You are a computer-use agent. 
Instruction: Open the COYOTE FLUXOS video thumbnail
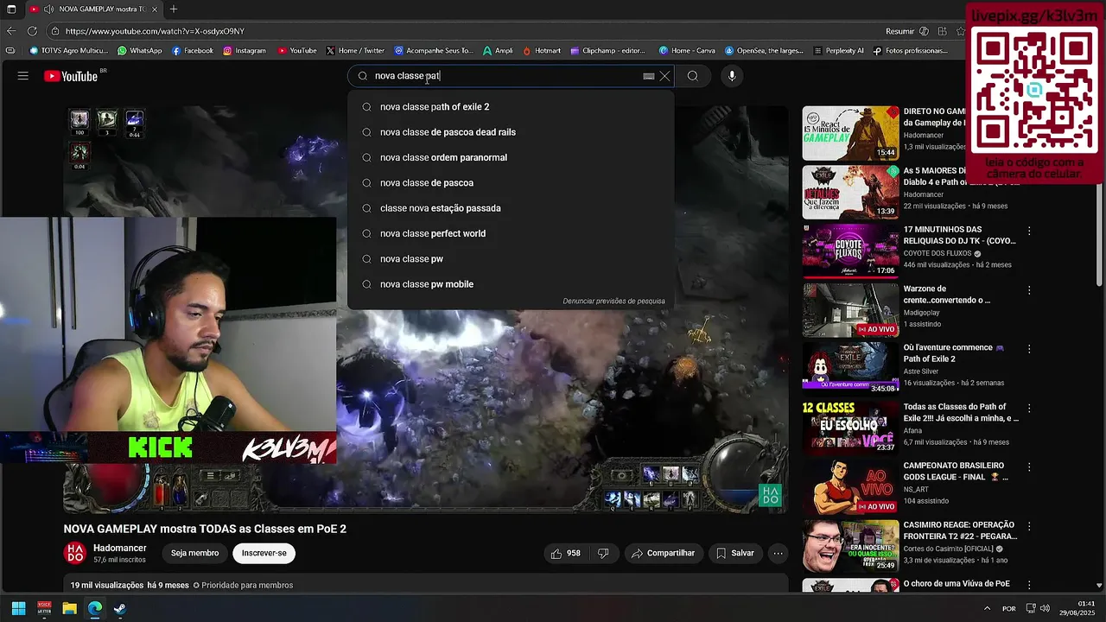pyautogui.click(x=850, y=251)
